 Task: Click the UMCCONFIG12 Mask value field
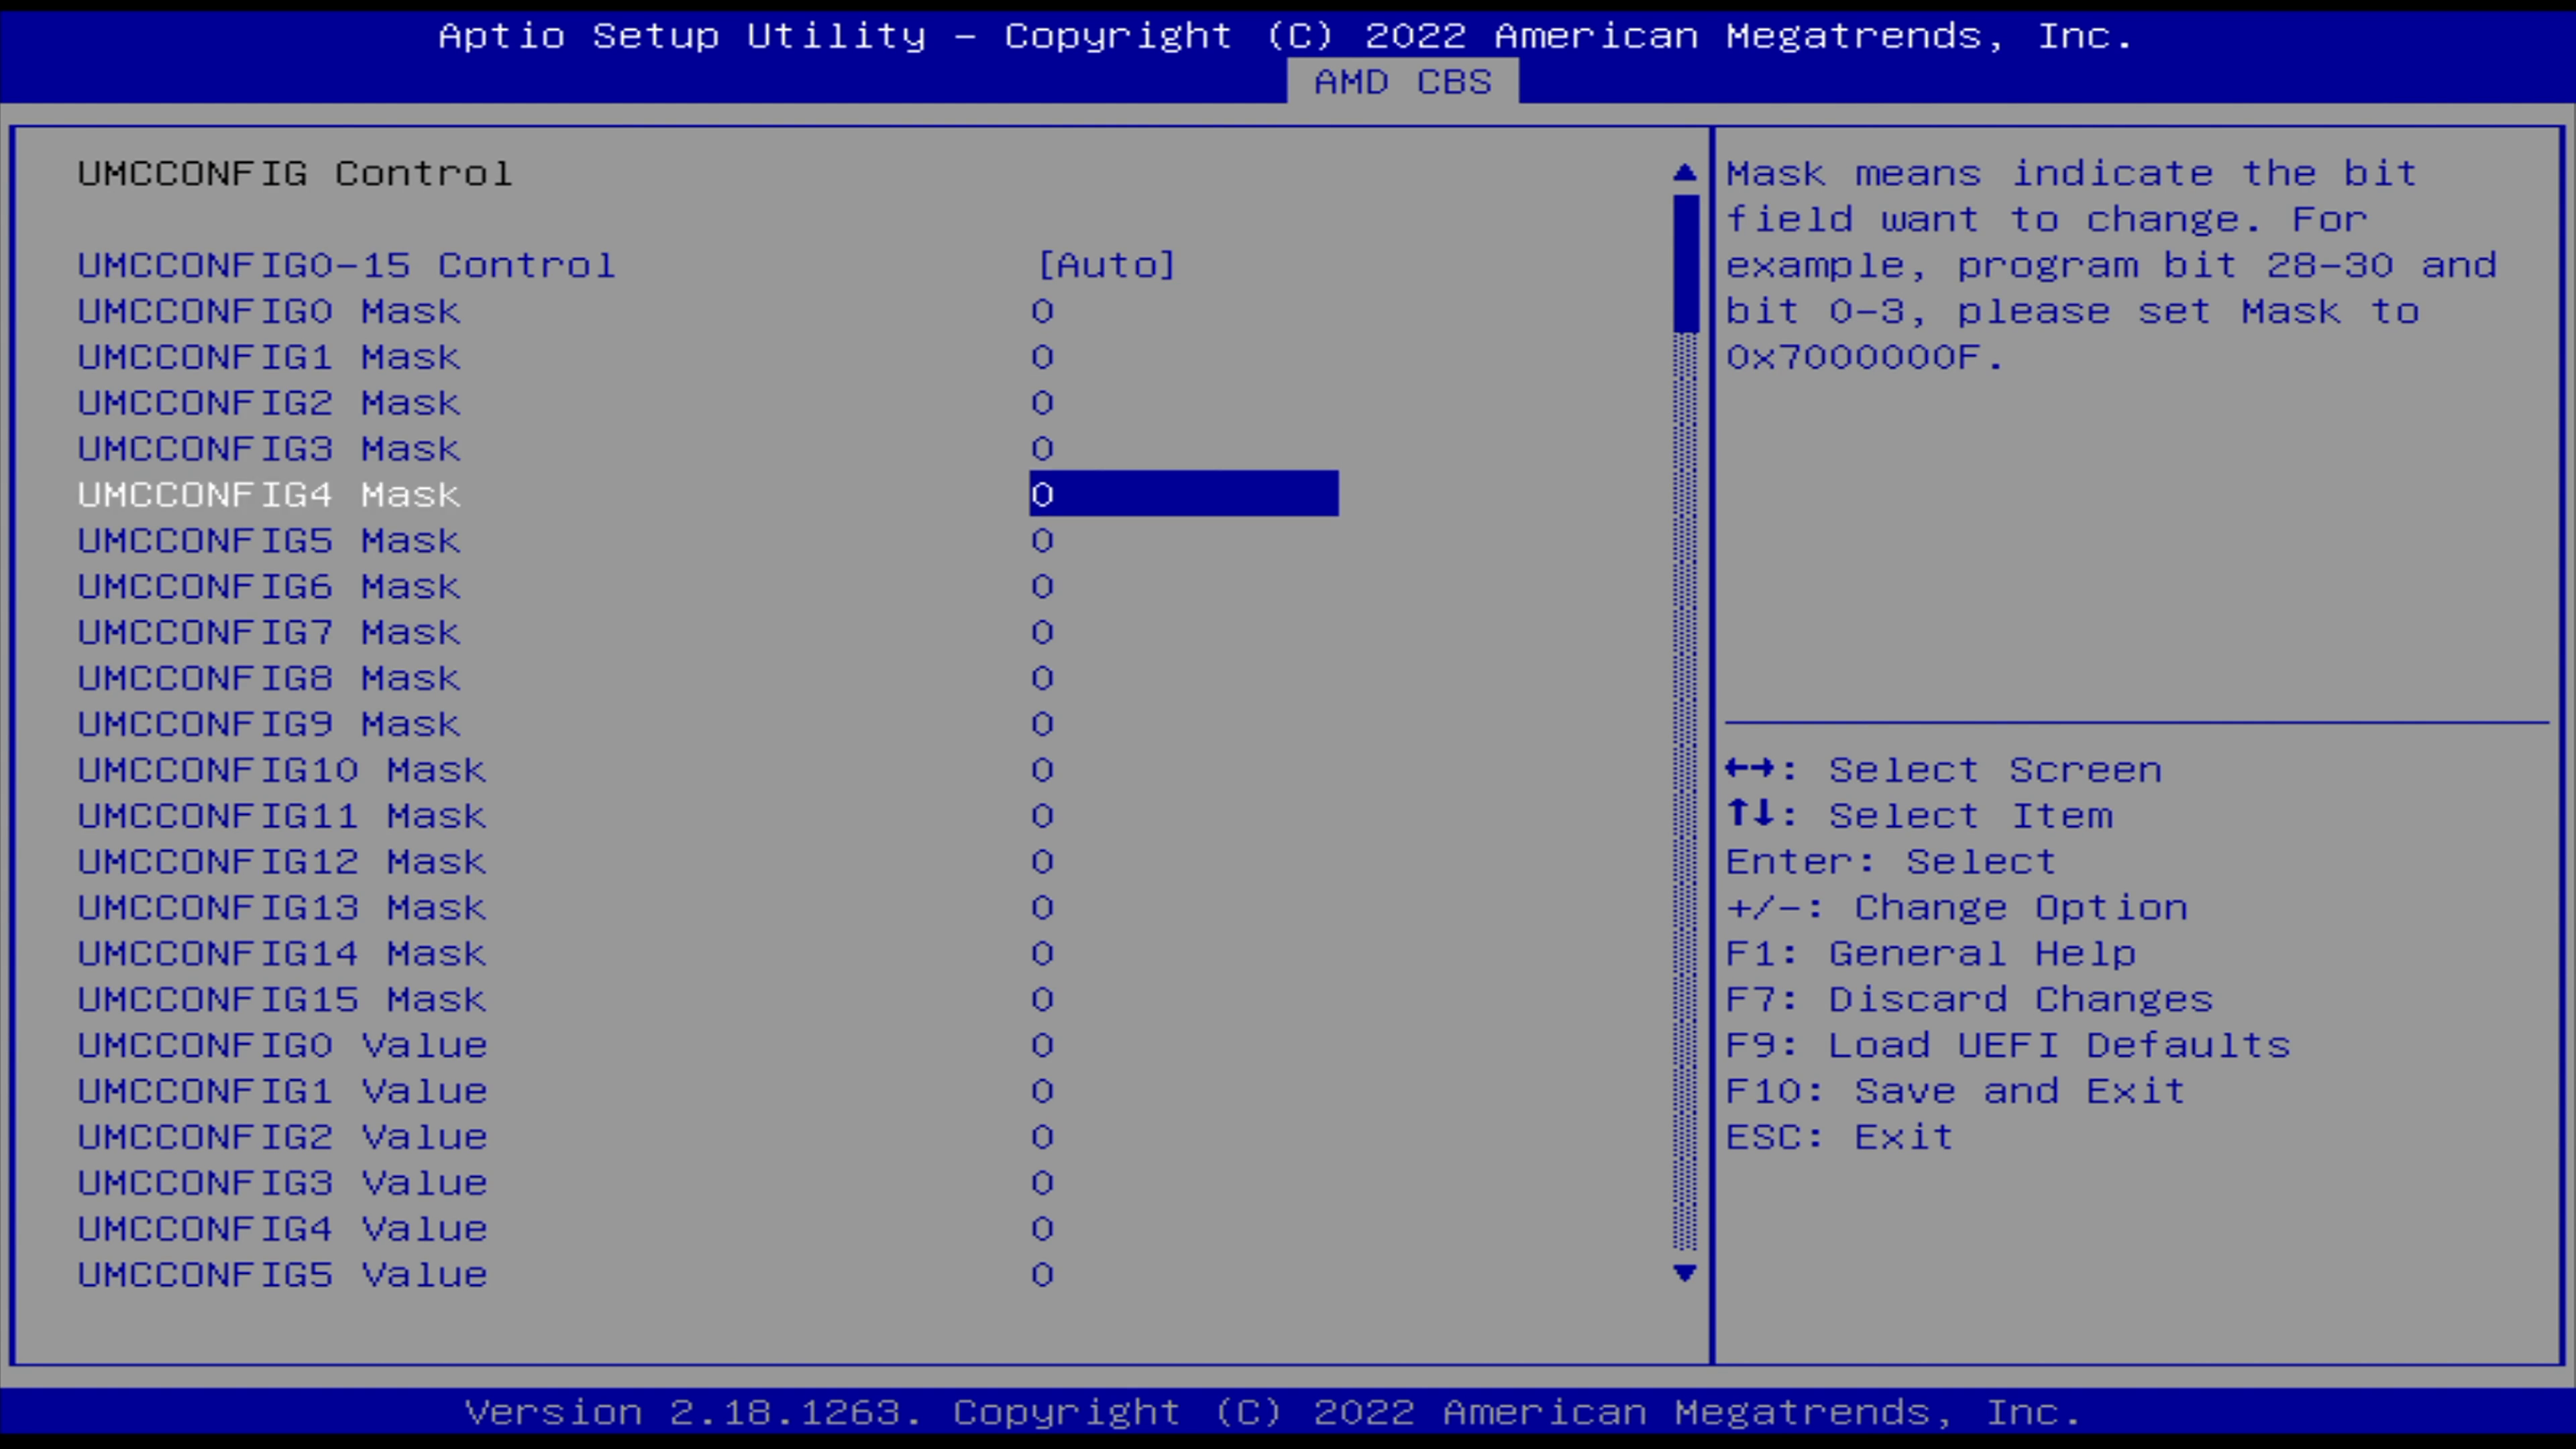(1042, 862)
